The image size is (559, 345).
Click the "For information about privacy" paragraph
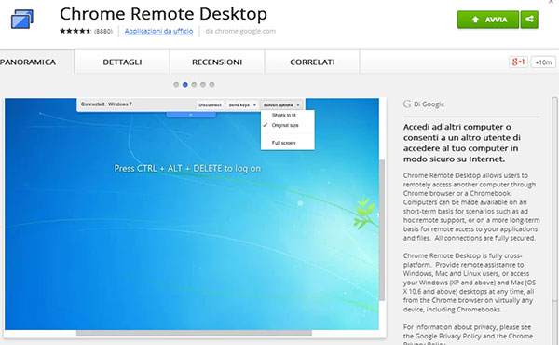tap(468, 334)
